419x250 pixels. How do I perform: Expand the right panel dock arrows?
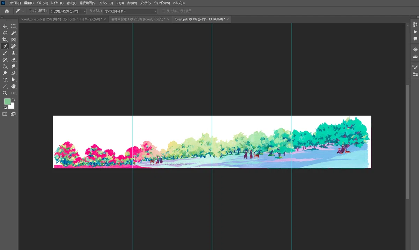(417, 17)
